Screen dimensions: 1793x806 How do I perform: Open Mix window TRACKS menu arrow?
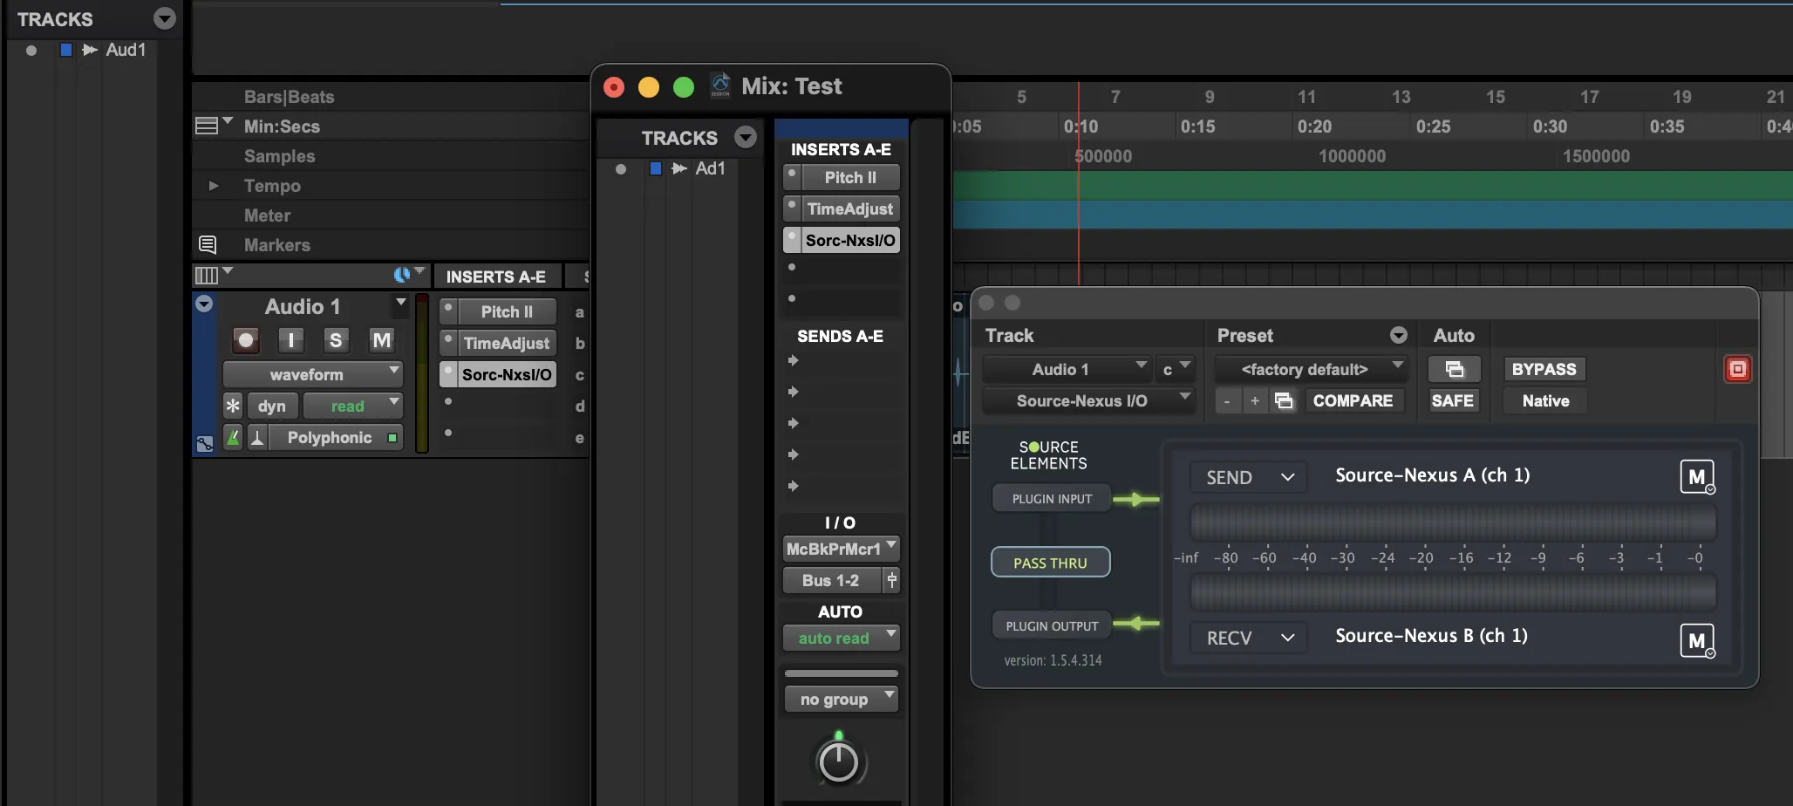745,137
